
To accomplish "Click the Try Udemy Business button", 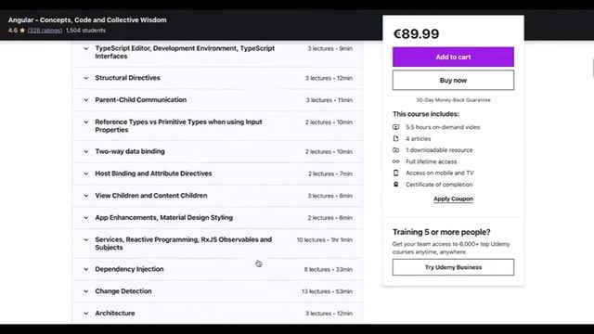I will click(x=453, y=267).
